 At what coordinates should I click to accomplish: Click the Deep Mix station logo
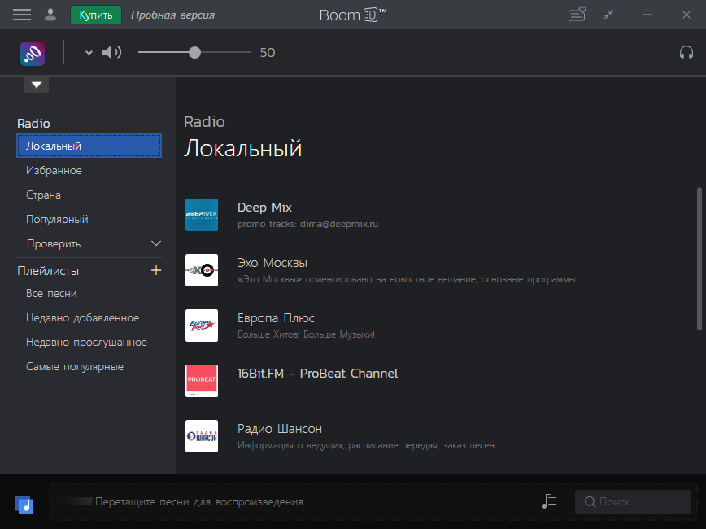202,215
